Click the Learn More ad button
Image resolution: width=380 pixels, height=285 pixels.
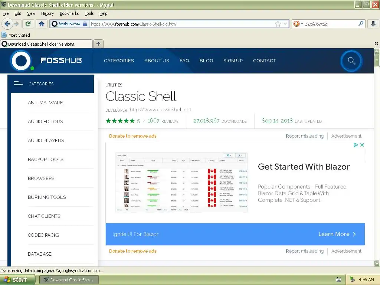point(337,234)
